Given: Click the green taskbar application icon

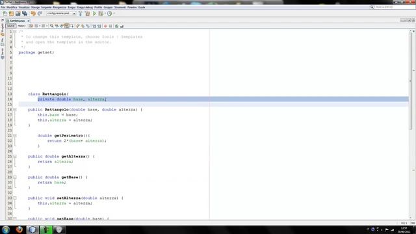Looking at the screenshot, I should pyautogui.click(x=46, y=229).
